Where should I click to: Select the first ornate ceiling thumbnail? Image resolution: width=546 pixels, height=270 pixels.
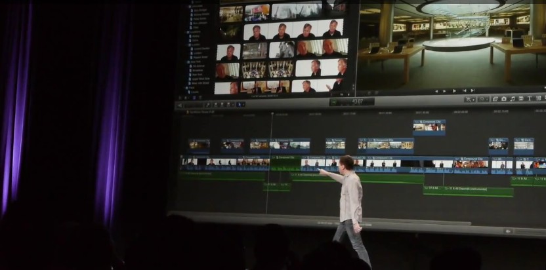click(x=254, y=70)
